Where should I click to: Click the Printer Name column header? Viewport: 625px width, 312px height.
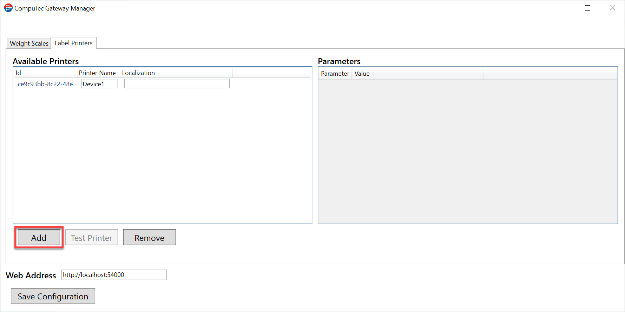[x=97, y=73]
